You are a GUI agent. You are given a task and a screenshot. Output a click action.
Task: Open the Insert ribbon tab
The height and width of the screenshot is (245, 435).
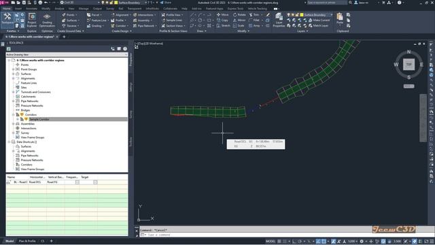click(18, 9)
